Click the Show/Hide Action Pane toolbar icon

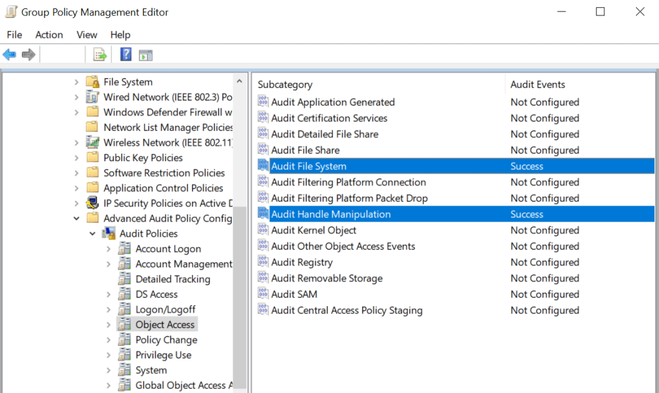(x=146, y=55)
